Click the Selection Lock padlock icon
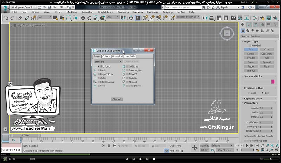Image resolution: width=281 pixels, height=163 pixels. tap(109, 146)
